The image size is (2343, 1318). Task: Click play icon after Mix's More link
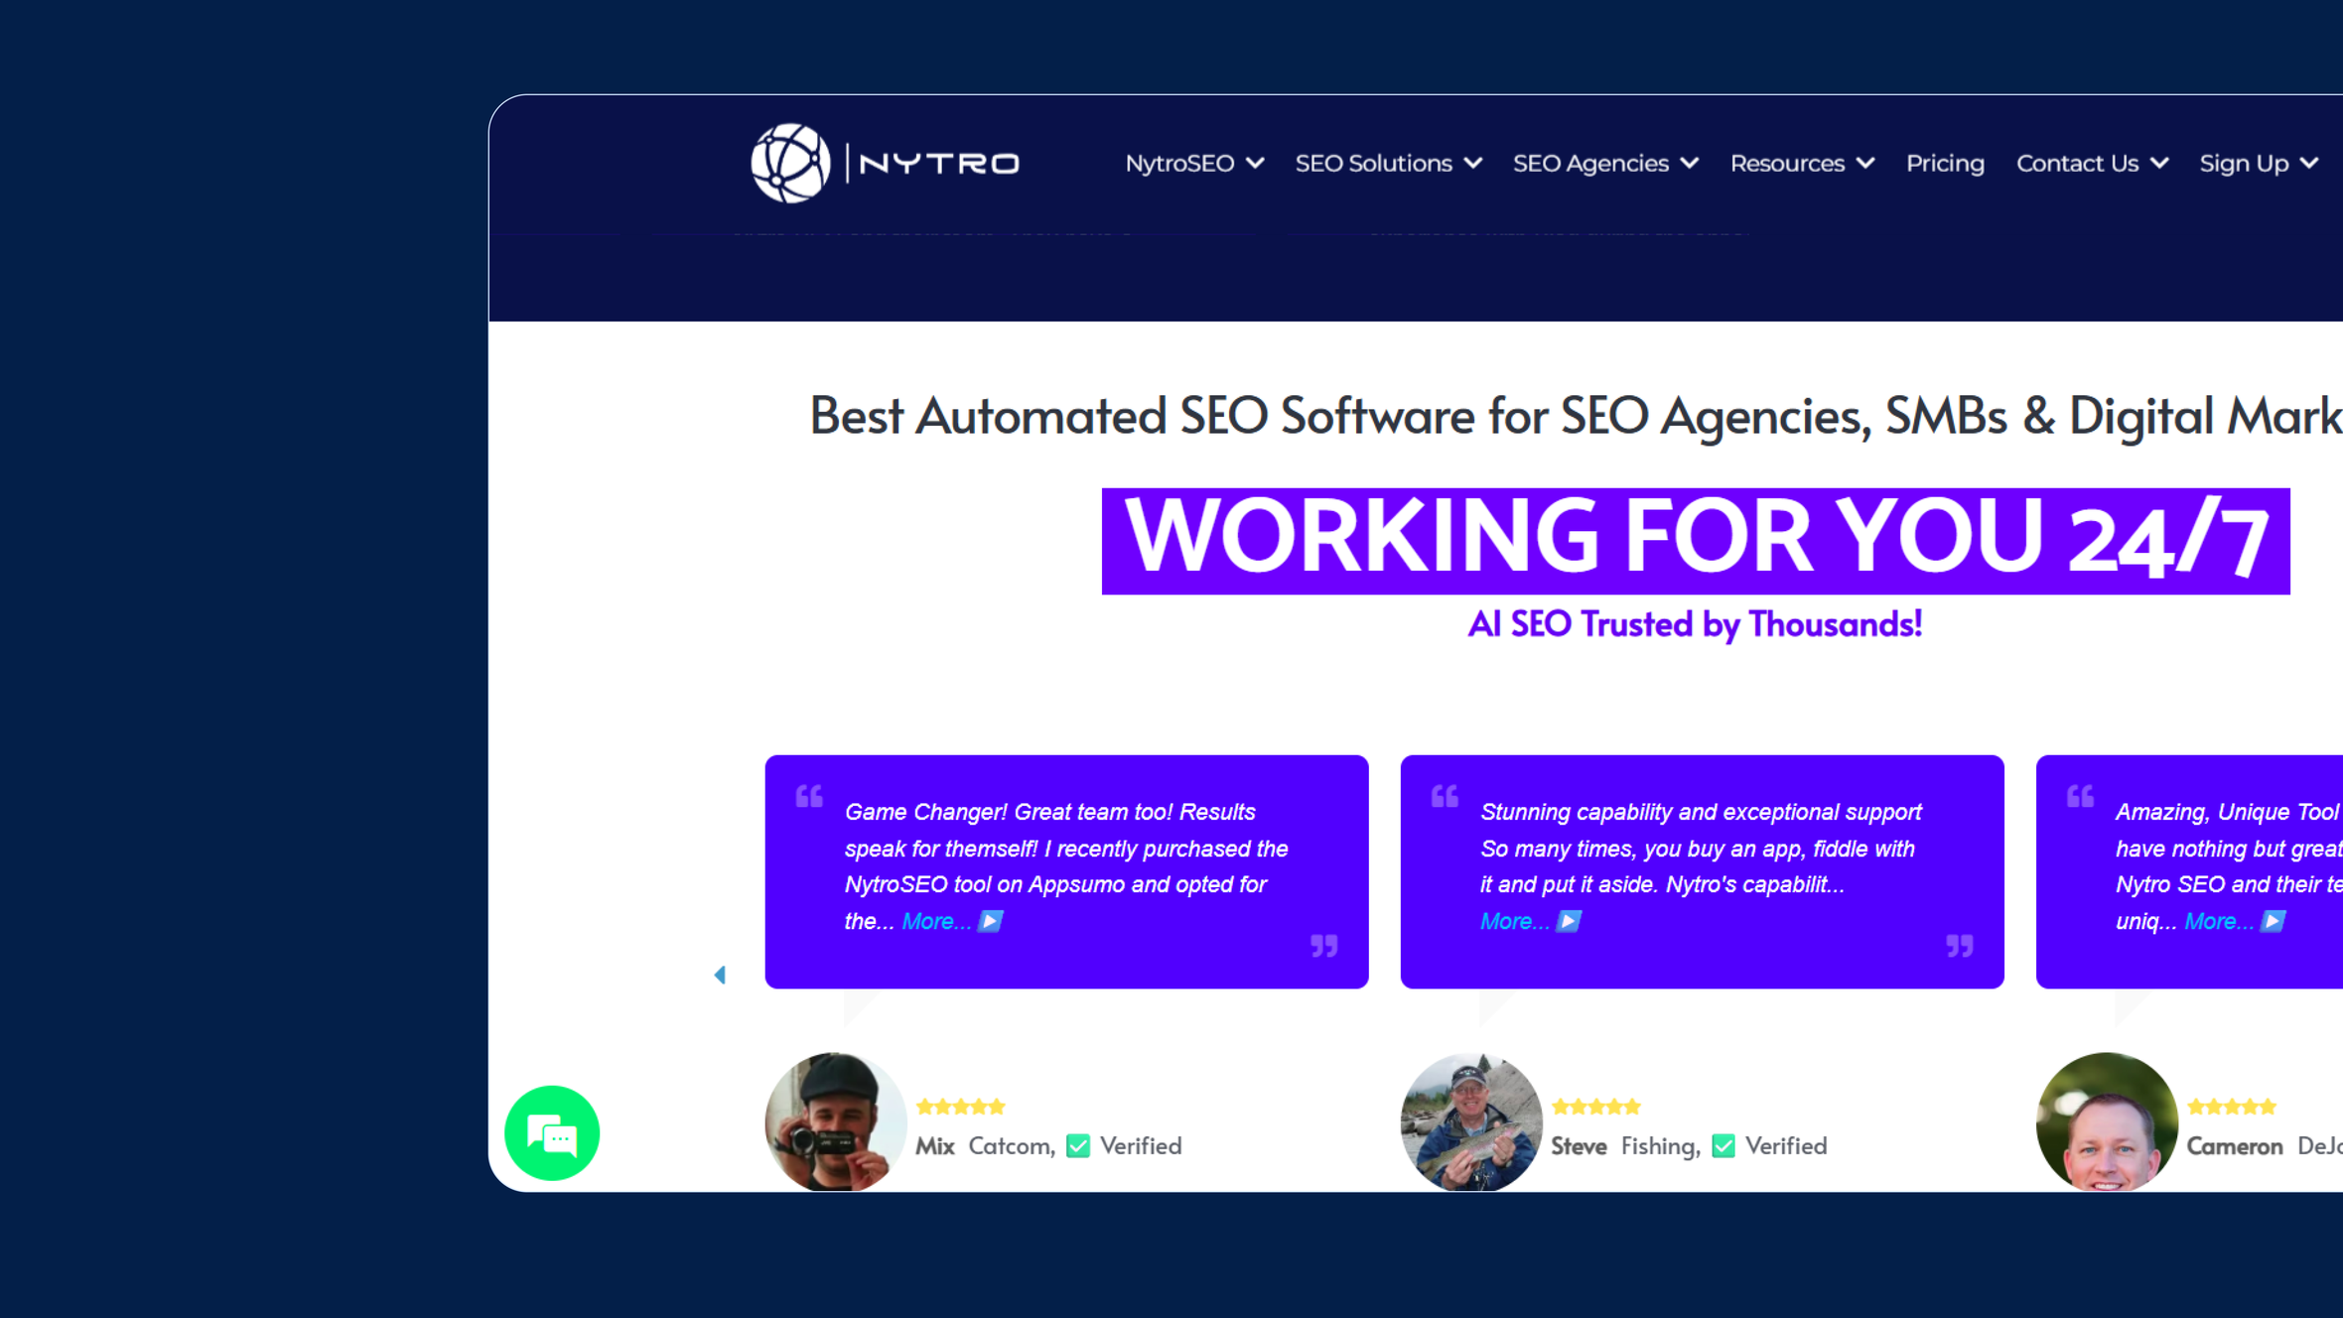[990, 922]
